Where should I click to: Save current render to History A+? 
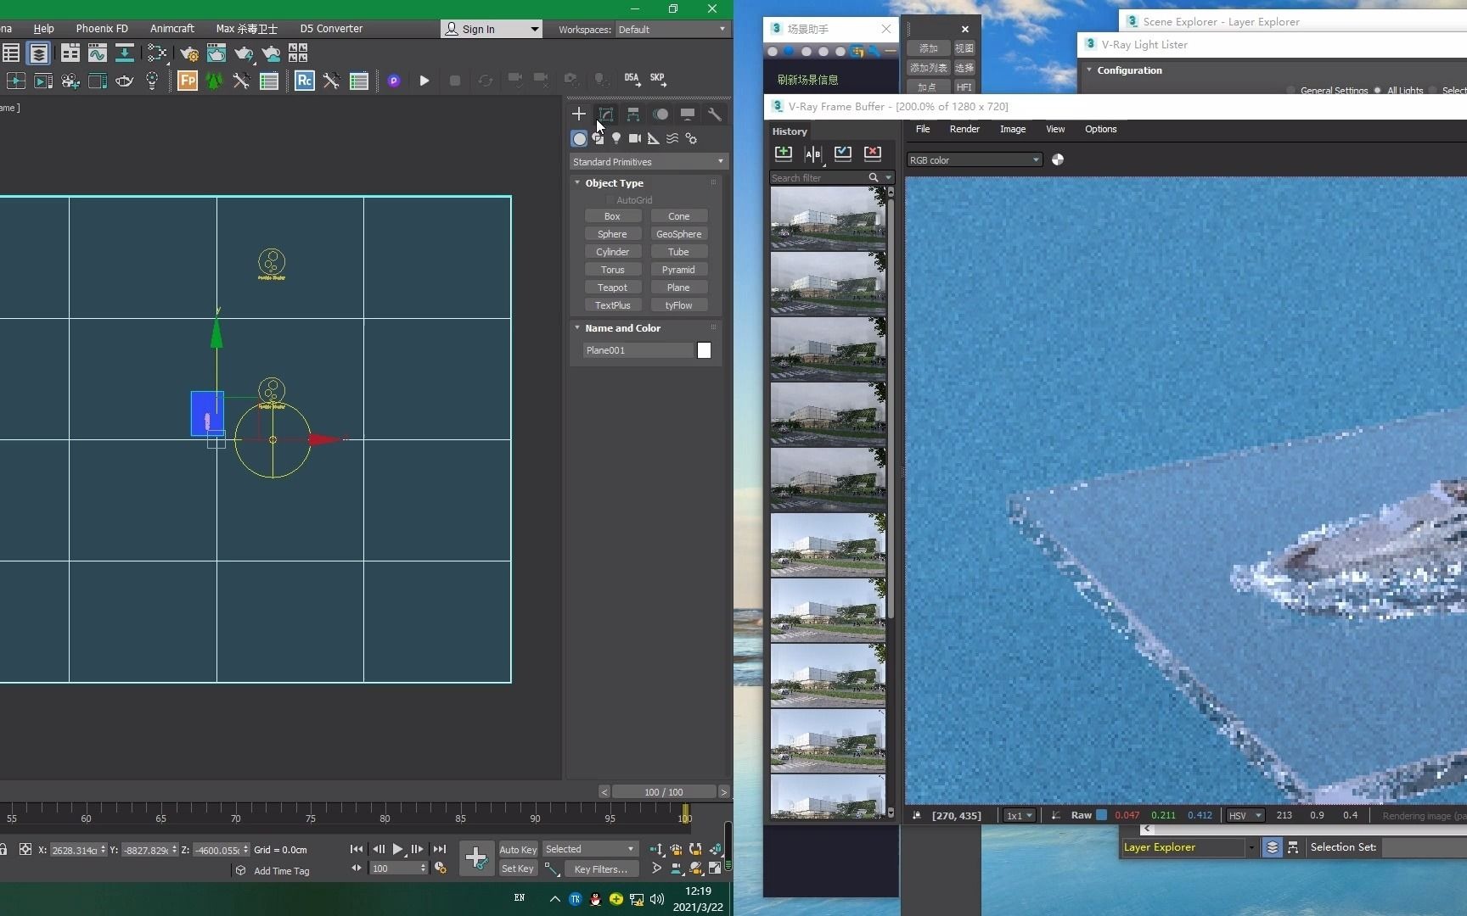(784, 154)
